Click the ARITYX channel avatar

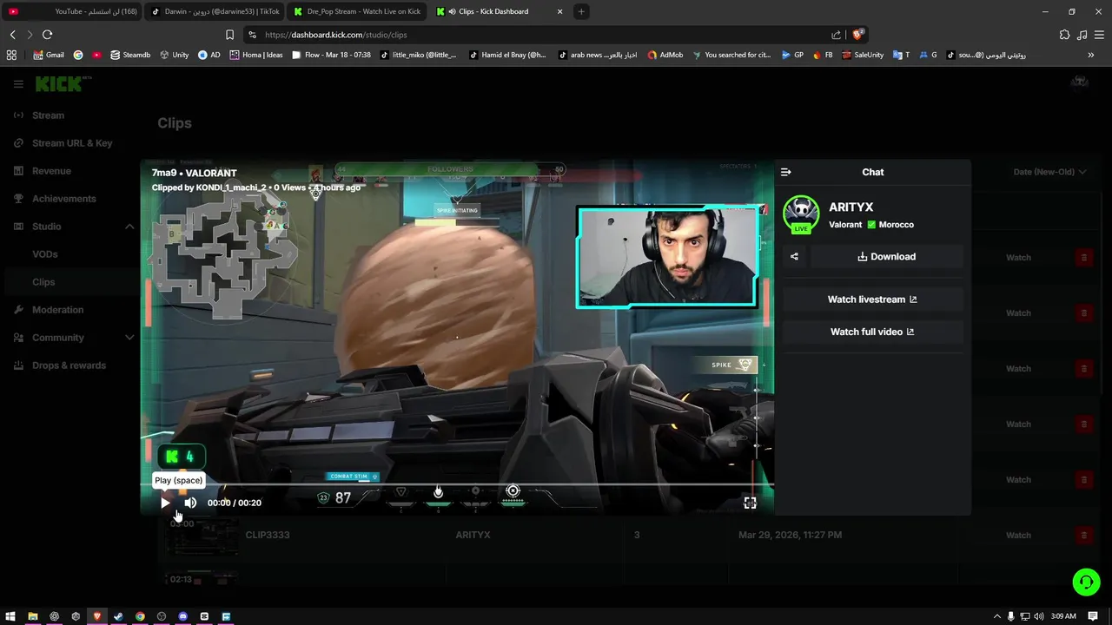(801, 214)
